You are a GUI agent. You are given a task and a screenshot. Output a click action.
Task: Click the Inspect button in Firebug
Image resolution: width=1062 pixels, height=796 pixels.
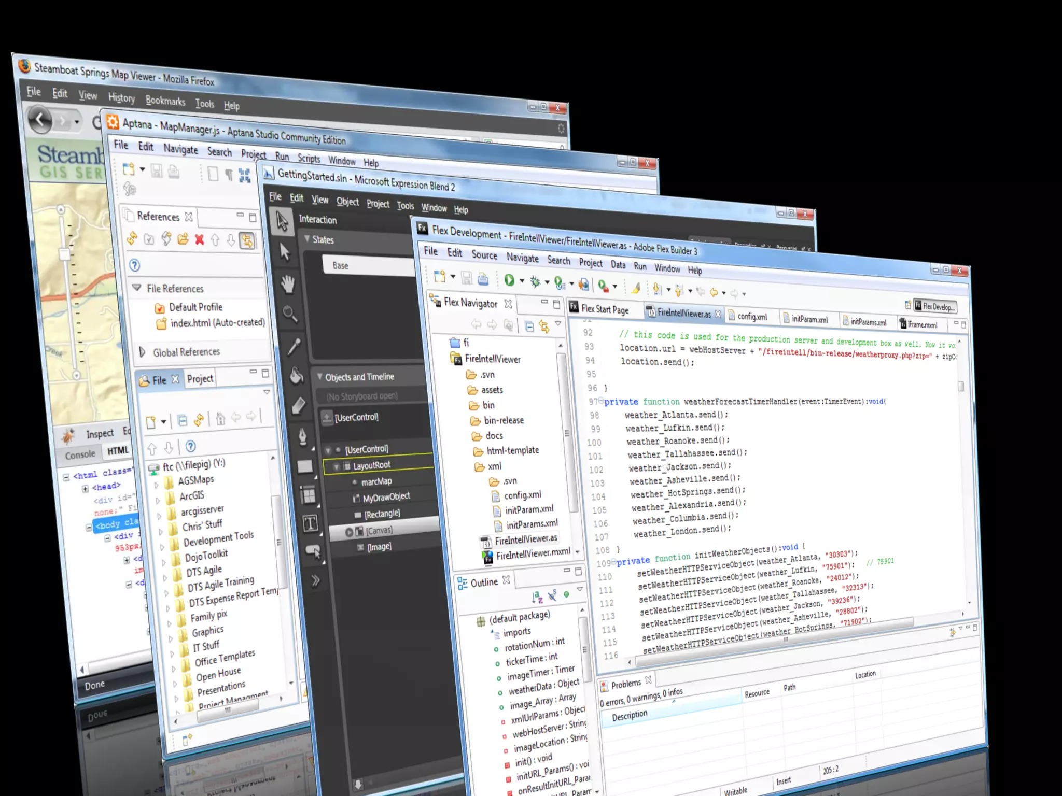coord(100,433)
